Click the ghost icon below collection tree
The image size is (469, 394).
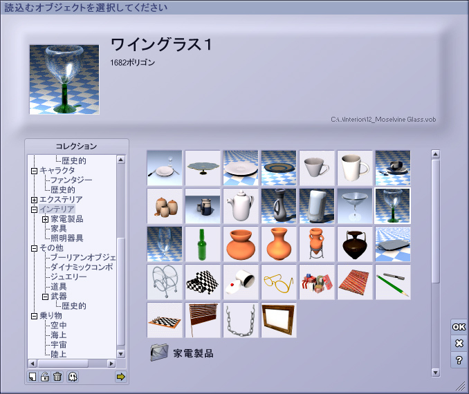73,377
